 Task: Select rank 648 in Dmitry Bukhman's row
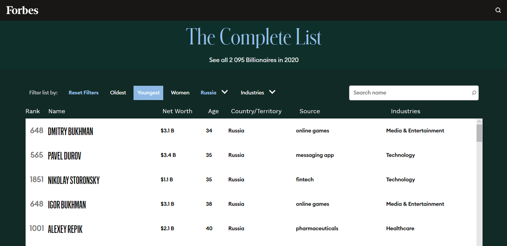pyautogui.click(x=37, y=131)
